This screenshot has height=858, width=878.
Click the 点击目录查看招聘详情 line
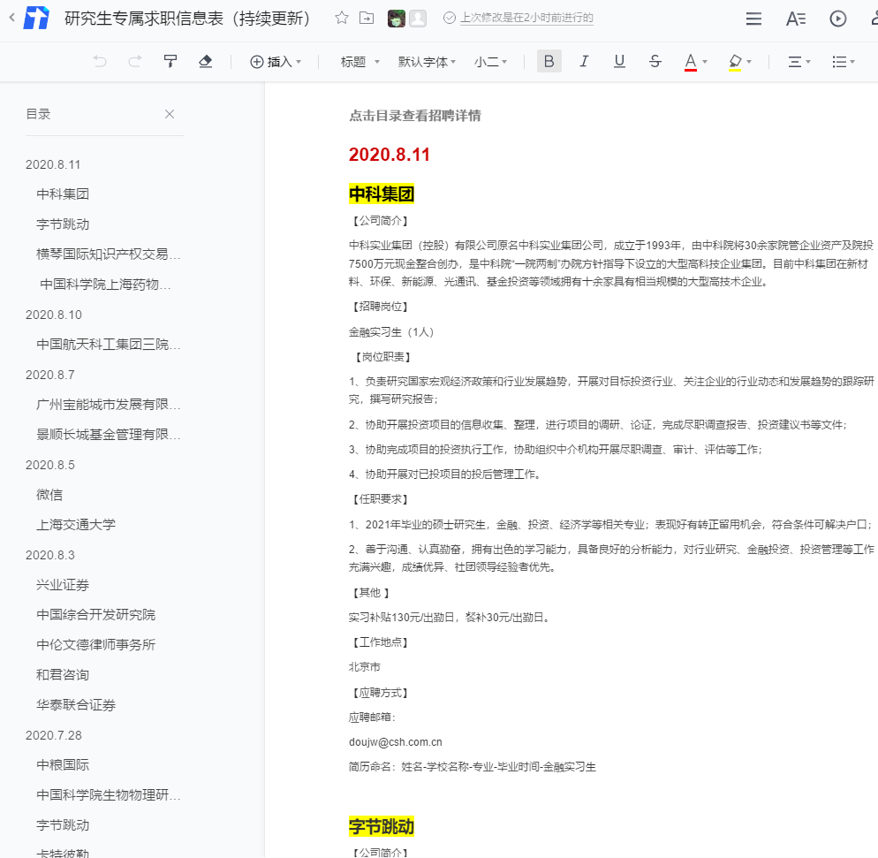[x=415, y=116]
